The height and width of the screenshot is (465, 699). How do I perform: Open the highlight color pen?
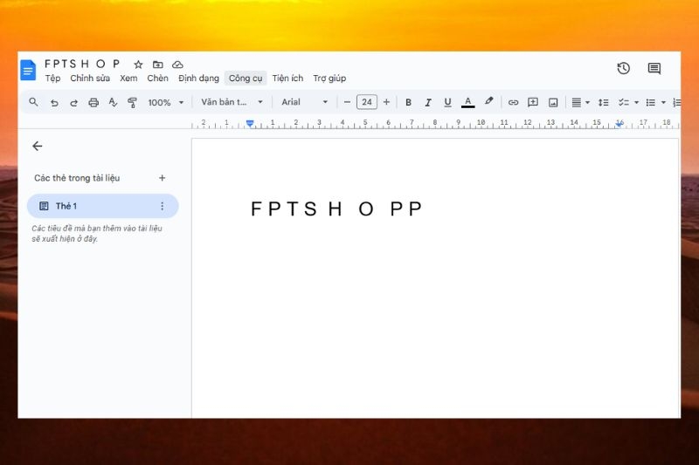click(x=489, y=101)
